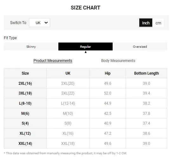Switch units to cm

coord(158,23)
